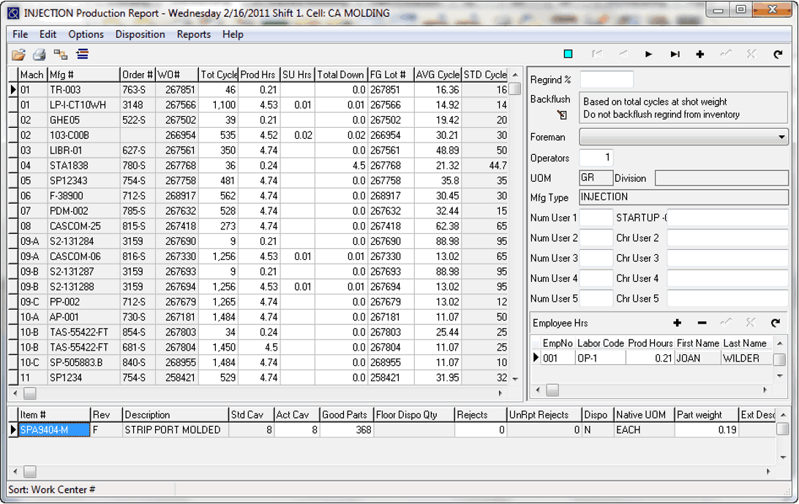Add an Employee Hrs entry with plus
The height and width of the screenshot is (504, 799).
pyautogui.click(x=678, y=323)
